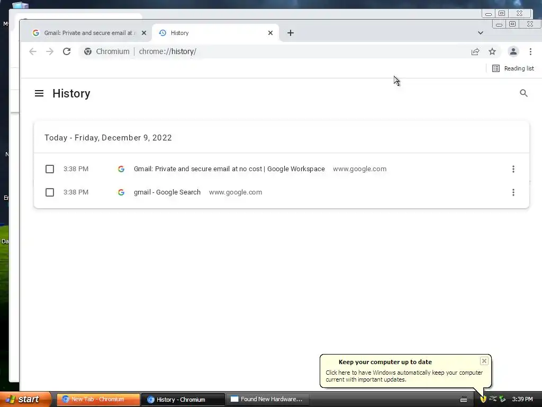Go forward using the browser forward arrow

[x=50, y=51]
